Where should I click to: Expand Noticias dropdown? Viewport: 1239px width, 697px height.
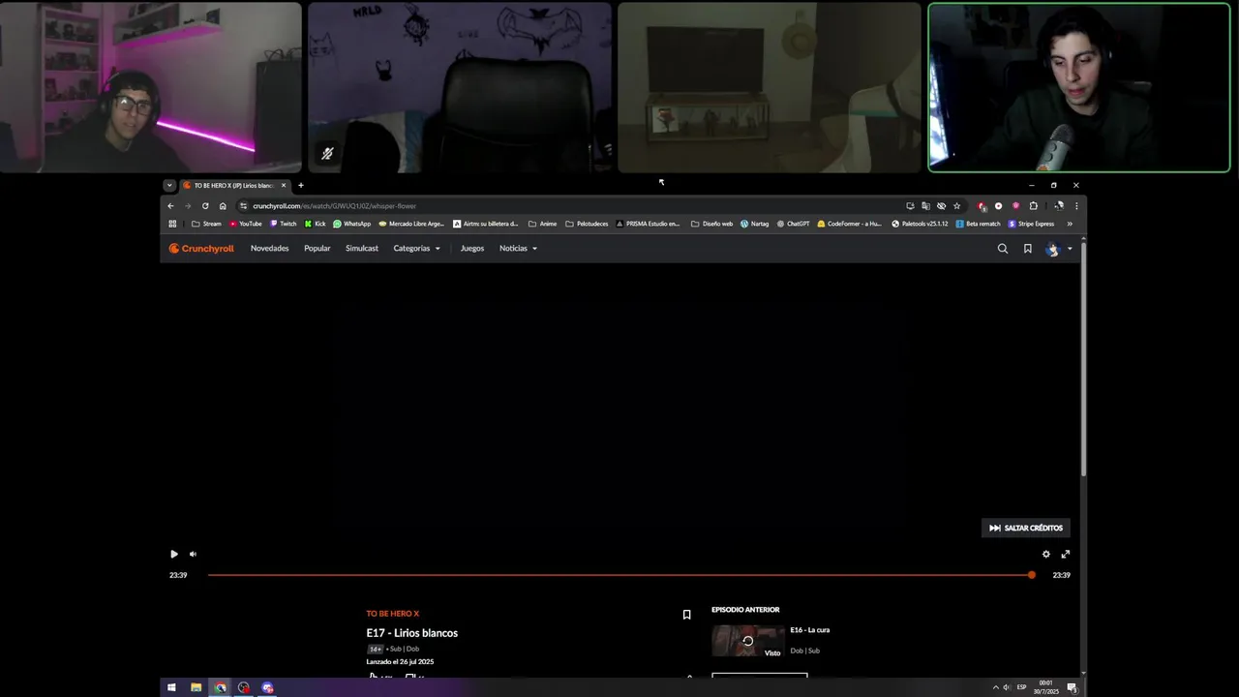pyautogui.click(x=519, y=249)
